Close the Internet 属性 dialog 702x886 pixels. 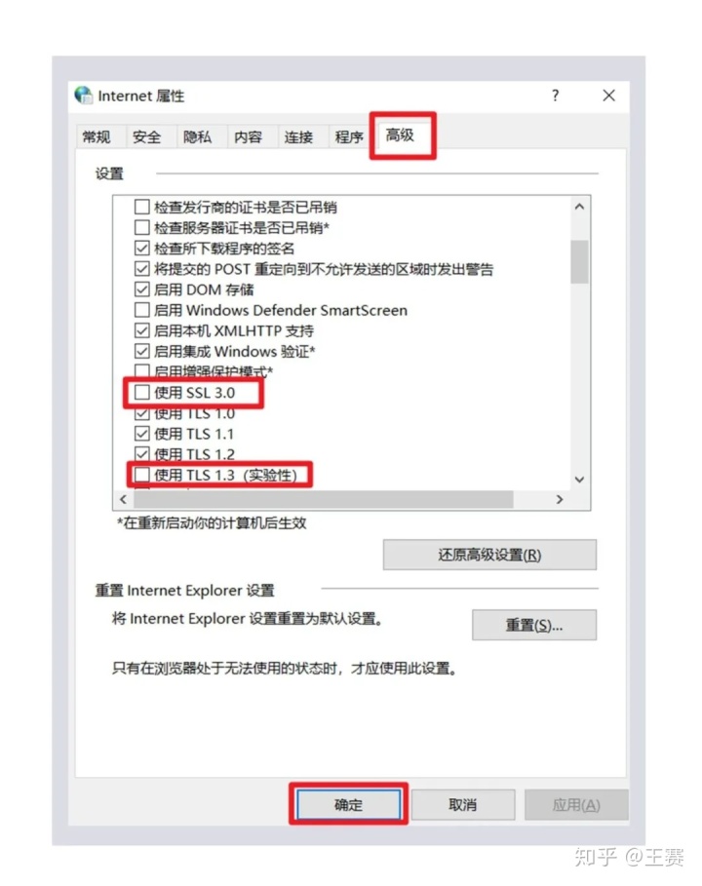608,96
